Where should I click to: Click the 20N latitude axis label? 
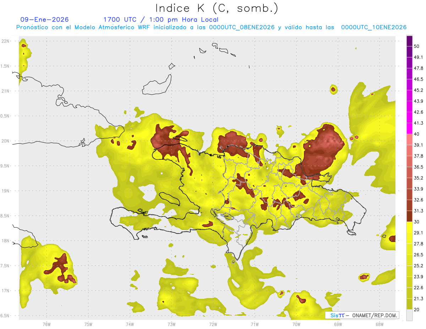tap(6, 141)
